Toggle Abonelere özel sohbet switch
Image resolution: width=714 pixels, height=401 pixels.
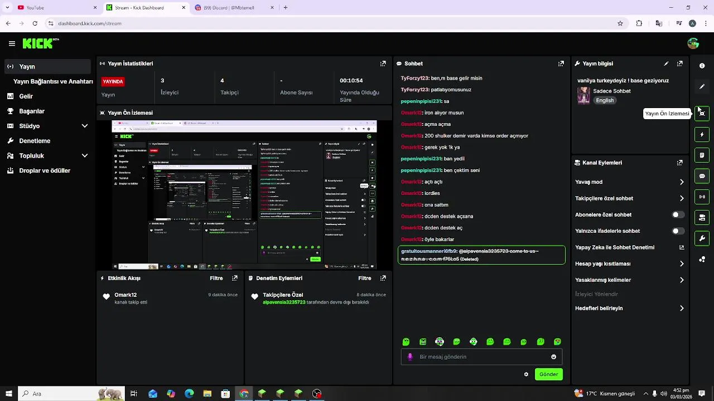pyautogui.click(x=678, y=214)
